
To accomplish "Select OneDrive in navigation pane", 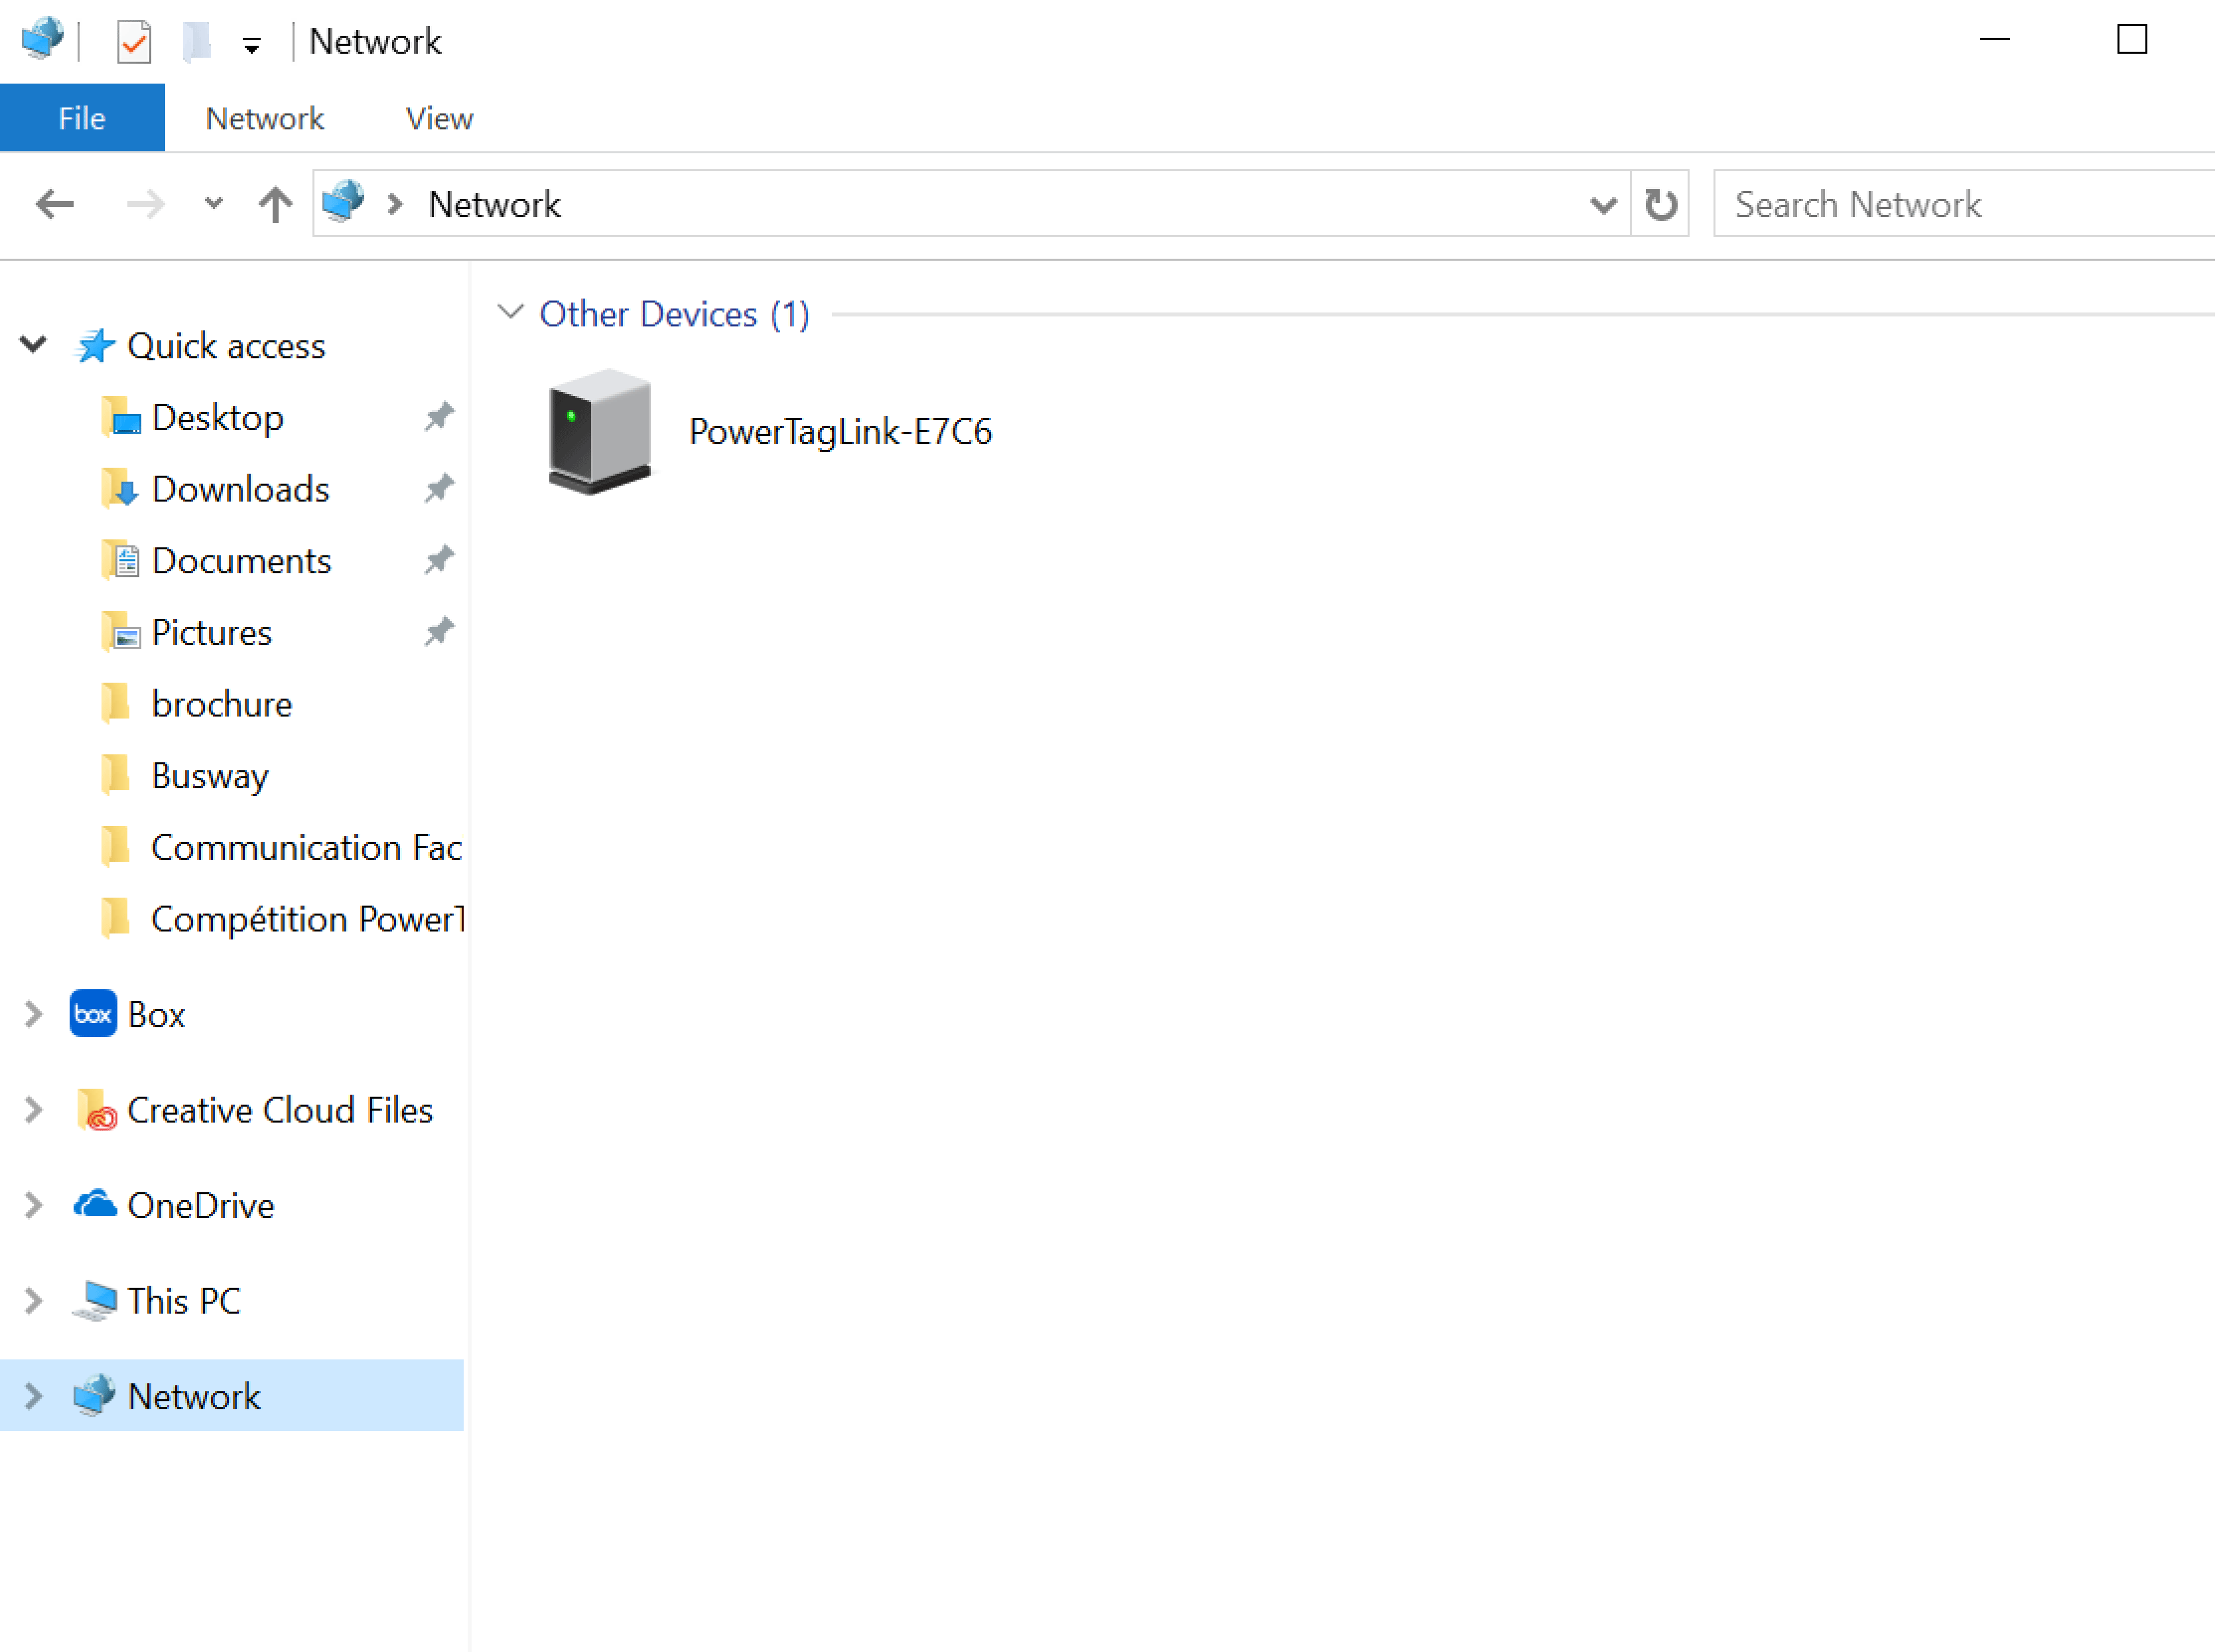I will coord(201,1206).
